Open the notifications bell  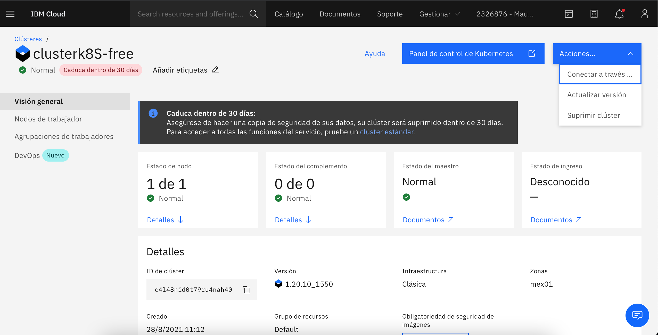[x=619, y=14]
